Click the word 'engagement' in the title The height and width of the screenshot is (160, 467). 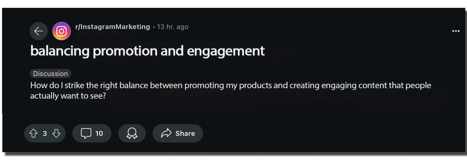(x=226, y=51)
